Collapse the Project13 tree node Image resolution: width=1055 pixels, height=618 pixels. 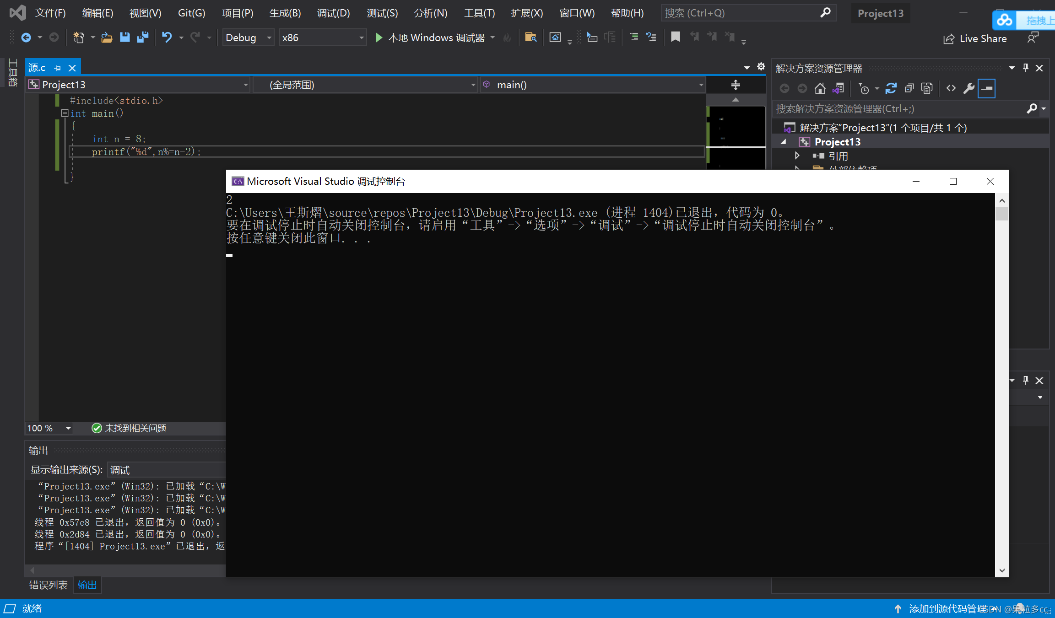pos(784,142)
